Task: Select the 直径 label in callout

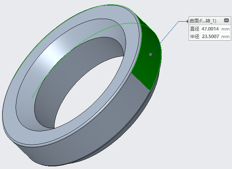Action: pos(194,29)
